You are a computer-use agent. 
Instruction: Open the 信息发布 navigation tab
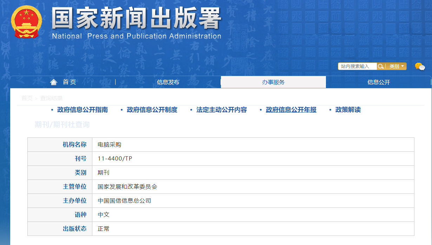168,82
